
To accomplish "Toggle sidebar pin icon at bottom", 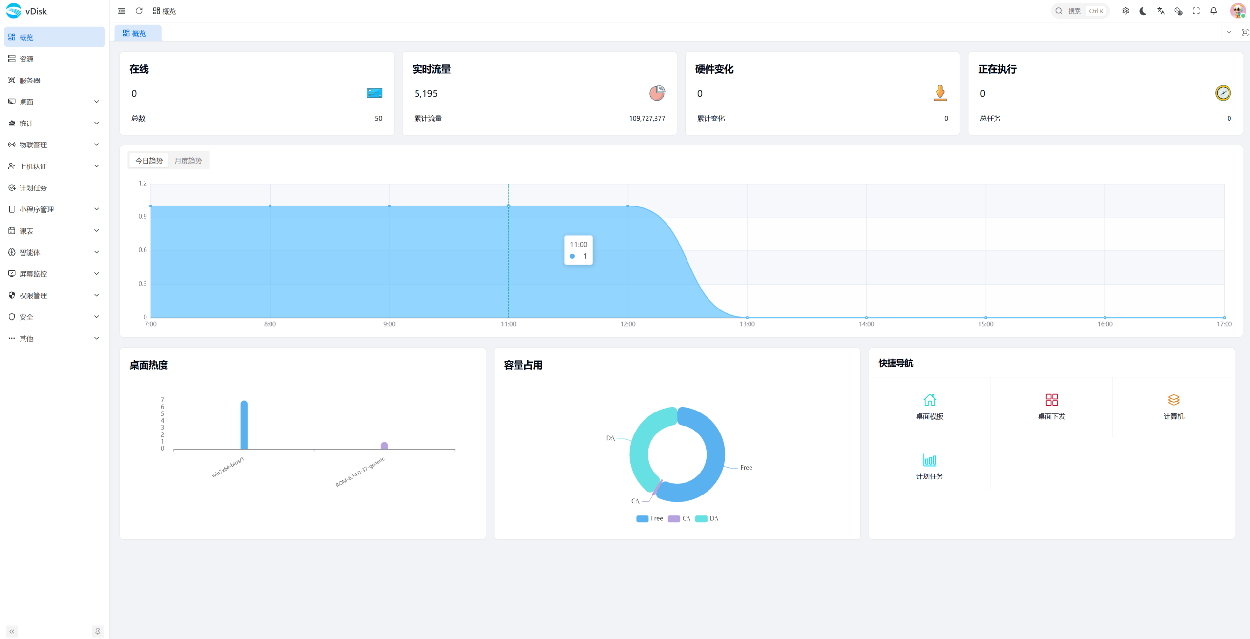I will tap(98, 631).
